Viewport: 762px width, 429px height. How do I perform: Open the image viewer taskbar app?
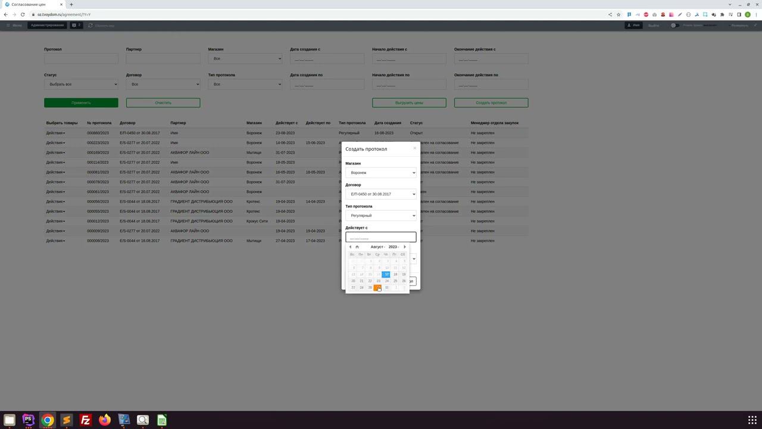(143, 420)
